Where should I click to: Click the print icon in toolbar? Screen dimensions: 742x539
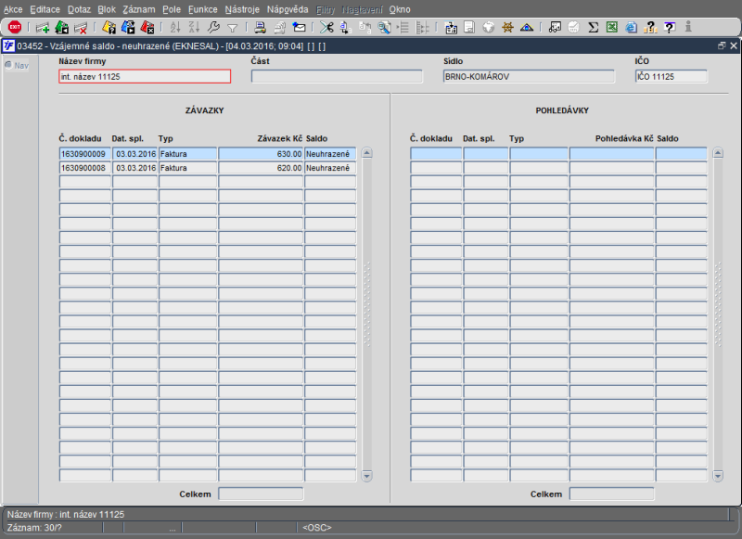pos(260,28)
